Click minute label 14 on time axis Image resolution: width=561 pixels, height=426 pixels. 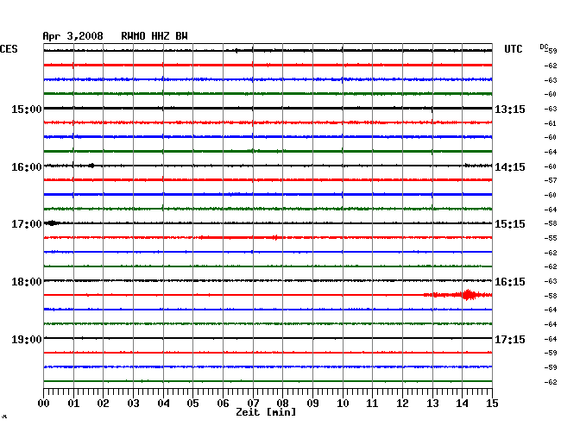coord(462,403)
